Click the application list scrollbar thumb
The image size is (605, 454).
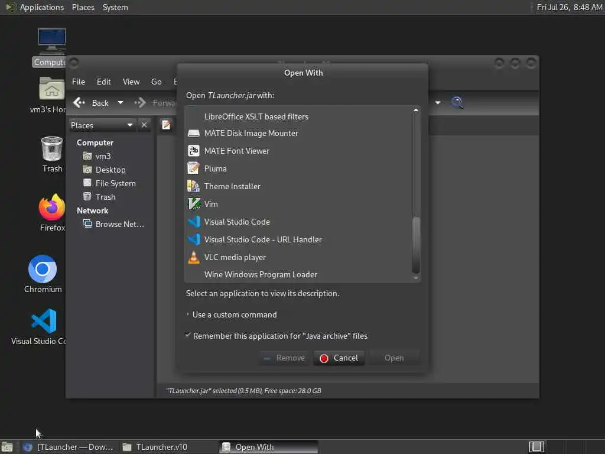point(416,245)
